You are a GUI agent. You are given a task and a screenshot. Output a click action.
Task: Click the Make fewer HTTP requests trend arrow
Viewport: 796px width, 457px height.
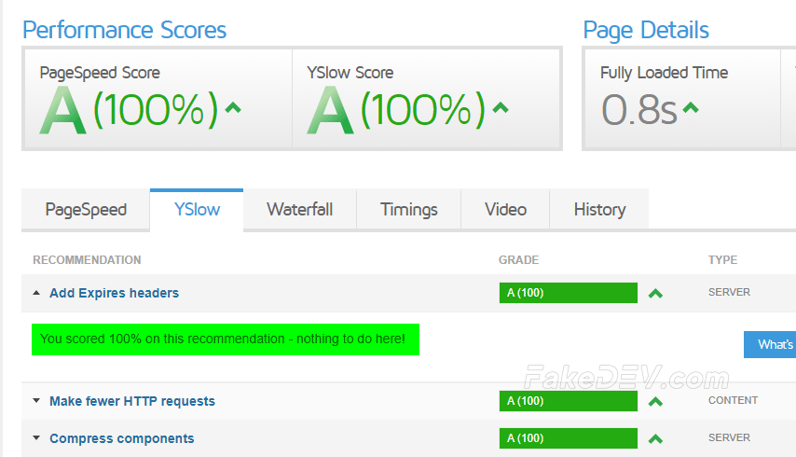tap(656, 402)
